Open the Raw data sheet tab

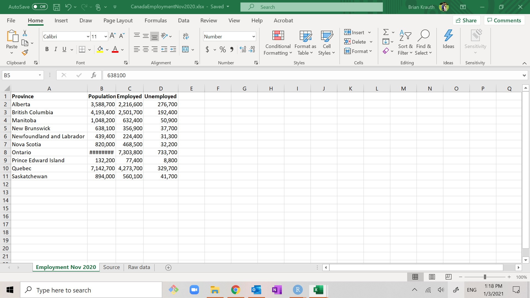(139, 267)
